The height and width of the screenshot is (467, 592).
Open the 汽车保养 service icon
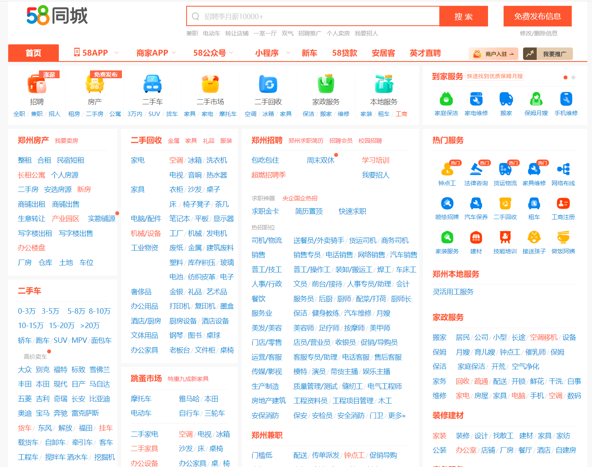pyautogui.click(x=476, y=204)
